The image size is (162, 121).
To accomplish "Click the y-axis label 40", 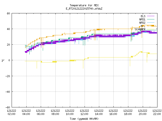I will click(8, 29).
